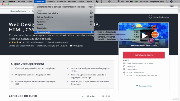Click 'Pré-visualizar este curso' caption
Viewport: 180px width, 101px height.
click(x=144, y=45)
